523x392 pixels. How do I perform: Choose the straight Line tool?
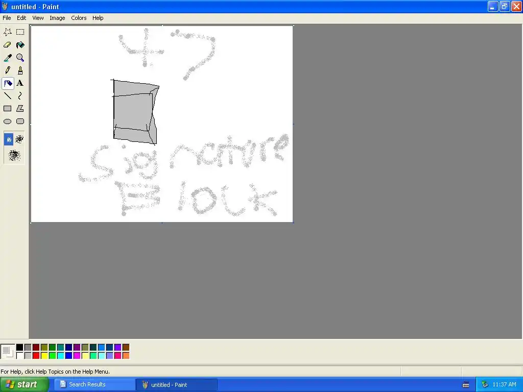tap(7, 96)
